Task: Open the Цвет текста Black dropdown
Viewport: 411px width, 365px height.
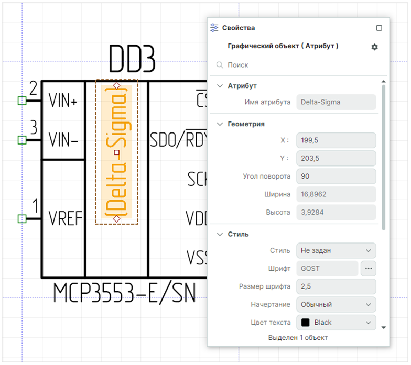Action: click(336, 323)
